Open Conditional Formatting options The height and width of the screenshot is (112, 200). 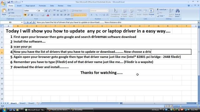pyautogui.click(x=115, y=13)
